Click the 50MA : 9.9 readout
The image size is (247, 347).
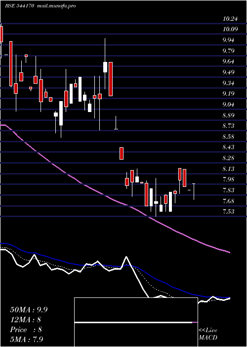[29, 310]
